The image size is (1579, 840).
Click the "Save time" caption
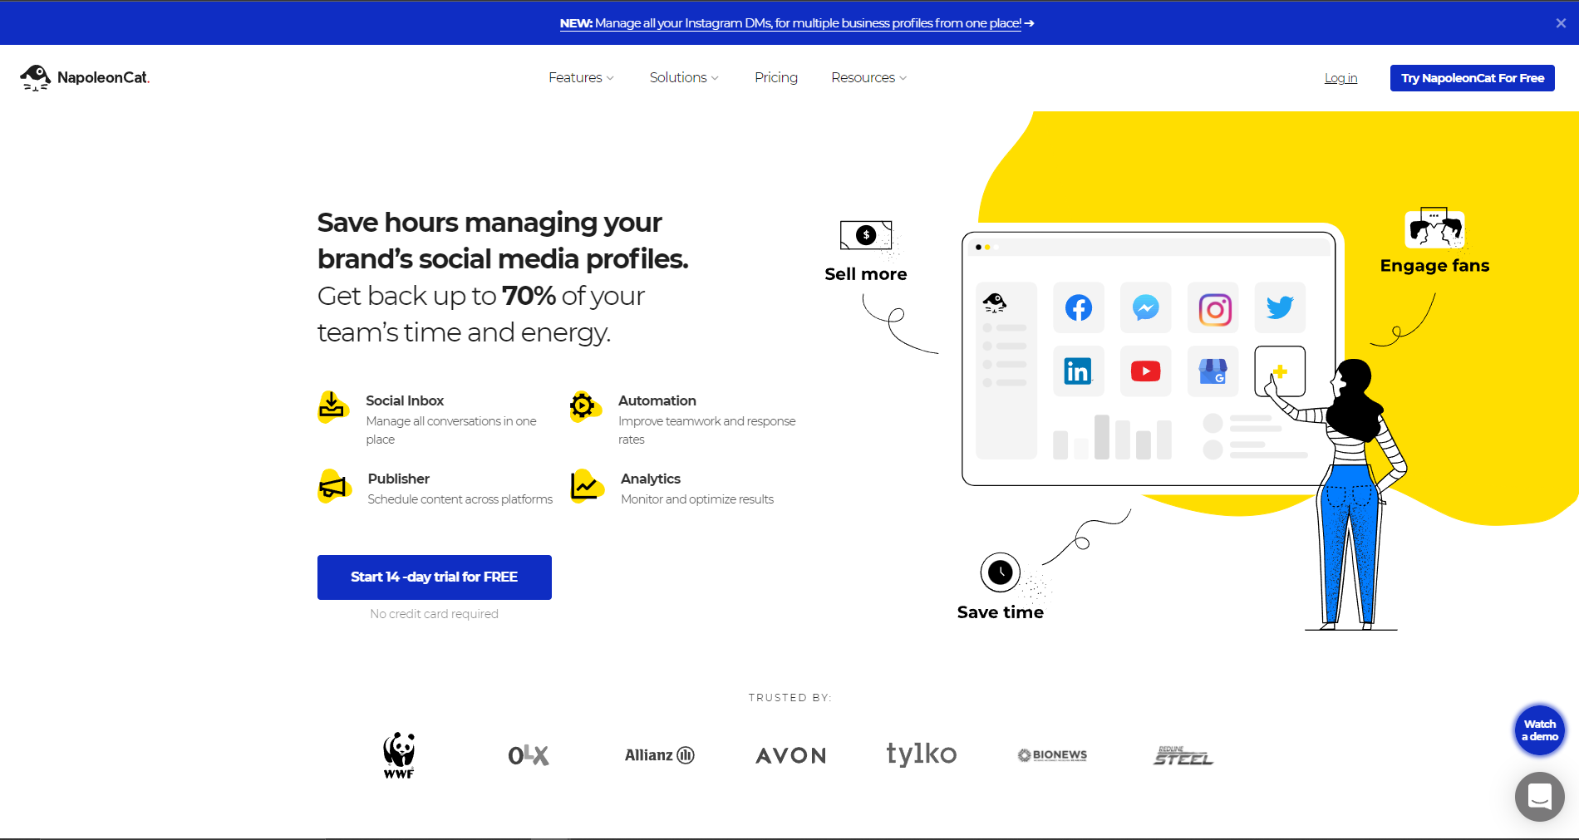pos(1001,612)
